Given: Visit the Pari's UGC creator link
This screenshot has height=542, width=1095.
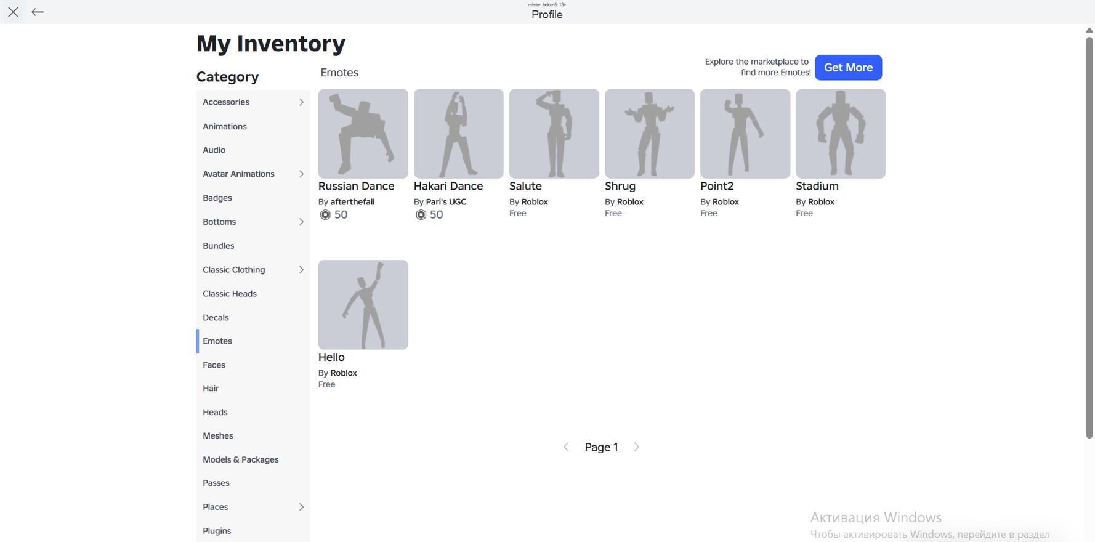Looking at the screenshot, I should [446, 202].
